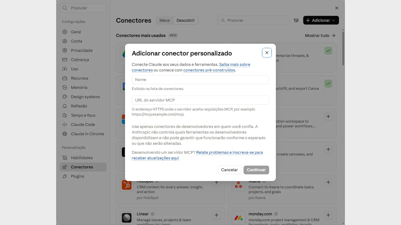Click the Recursos briefcase icon
This screenshot has height=225, width=401.
coord(65,78)
